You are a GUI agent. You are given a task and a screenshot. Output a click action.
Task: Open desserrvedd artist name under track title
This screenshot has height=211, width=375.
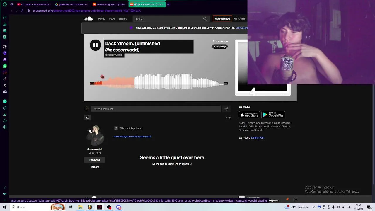(114, 55)
